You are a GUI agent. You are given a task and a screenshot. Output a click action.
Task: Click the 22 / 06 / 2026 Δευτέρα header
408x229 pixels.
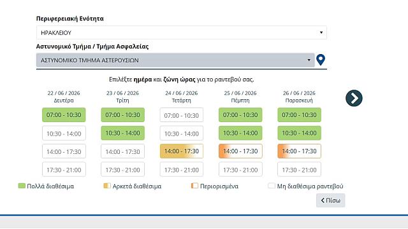(x=64, y=97)
